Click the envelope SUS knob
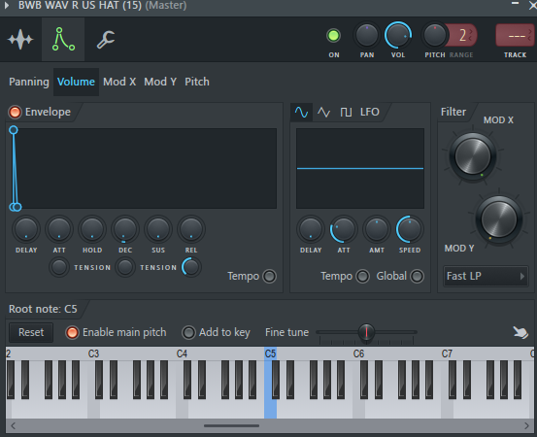Image resolution: width=537 pixels, height=437 pixels. tap(158, 229)
